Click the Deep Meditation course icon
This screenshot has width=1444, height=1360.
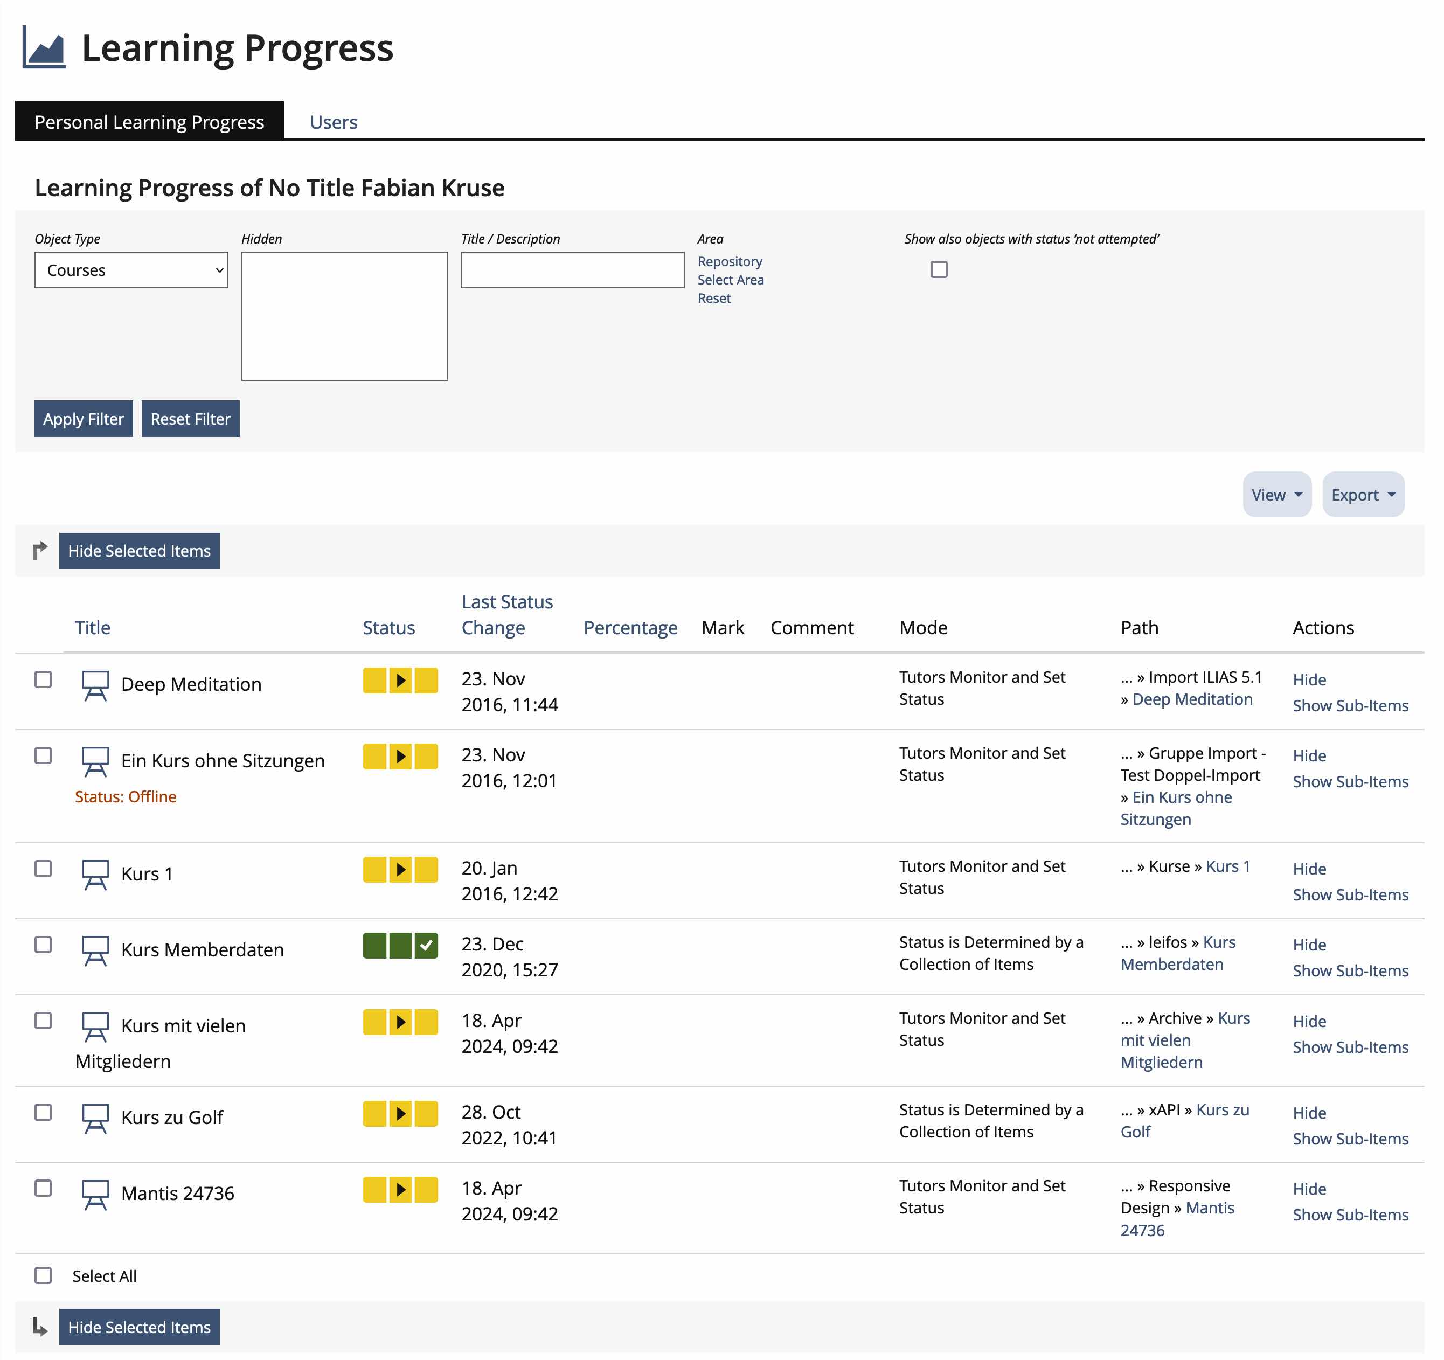95,685
